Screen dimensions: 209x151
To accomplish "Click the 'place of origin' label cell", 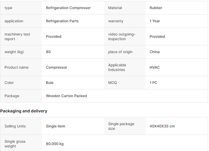I will [x=120, y=52].
